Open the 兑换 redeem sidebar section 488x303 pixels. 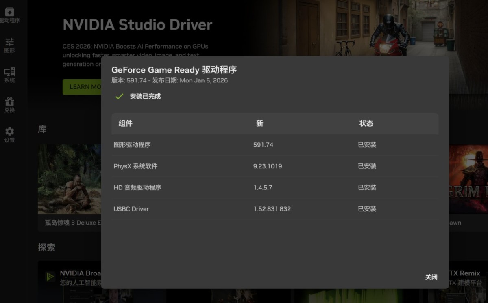coord(9,105)
